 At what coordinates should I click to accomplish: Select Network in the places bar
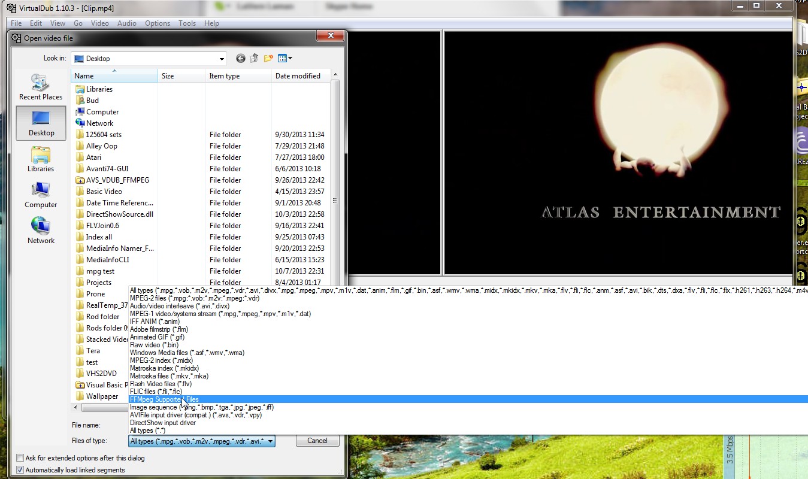pos(41,231)
